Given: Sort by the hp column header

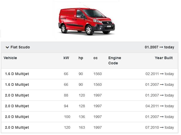Looking at the screenshot, I should [81, 58].
